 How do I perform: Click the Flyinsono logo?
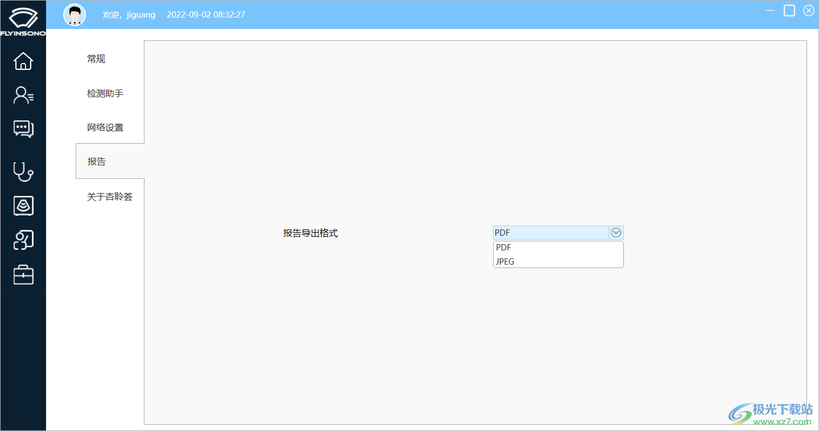point(23,22)
